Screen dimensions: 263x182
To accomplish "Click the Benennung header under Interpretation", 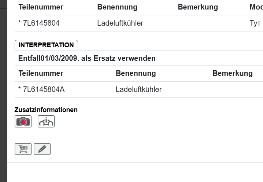I will coord(136,73).
